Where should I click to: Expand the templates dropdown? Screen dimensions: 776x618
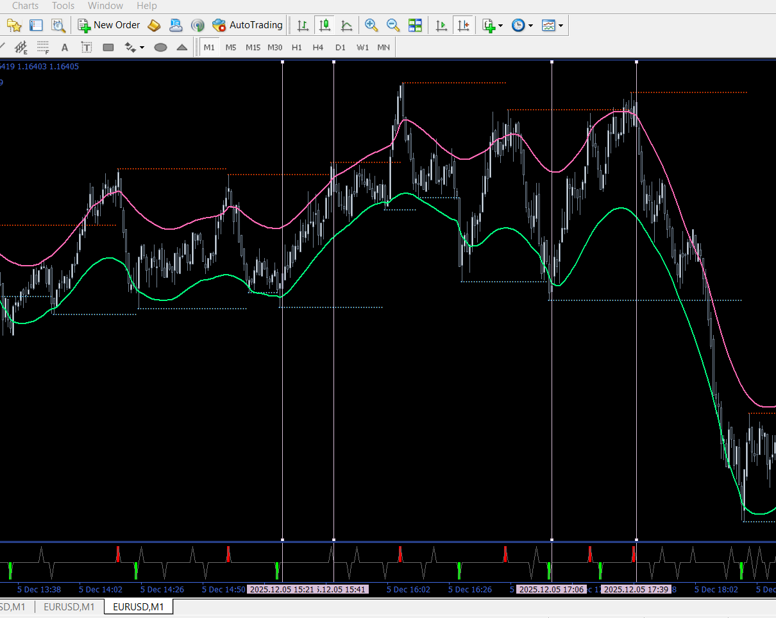coord(552,25)
